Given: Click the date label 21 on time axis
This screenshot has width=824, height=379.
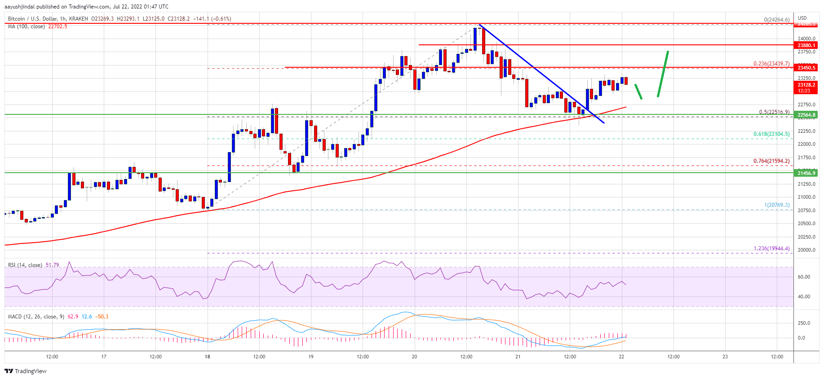Looking at the screenshot, I should (x=518, y=357).
